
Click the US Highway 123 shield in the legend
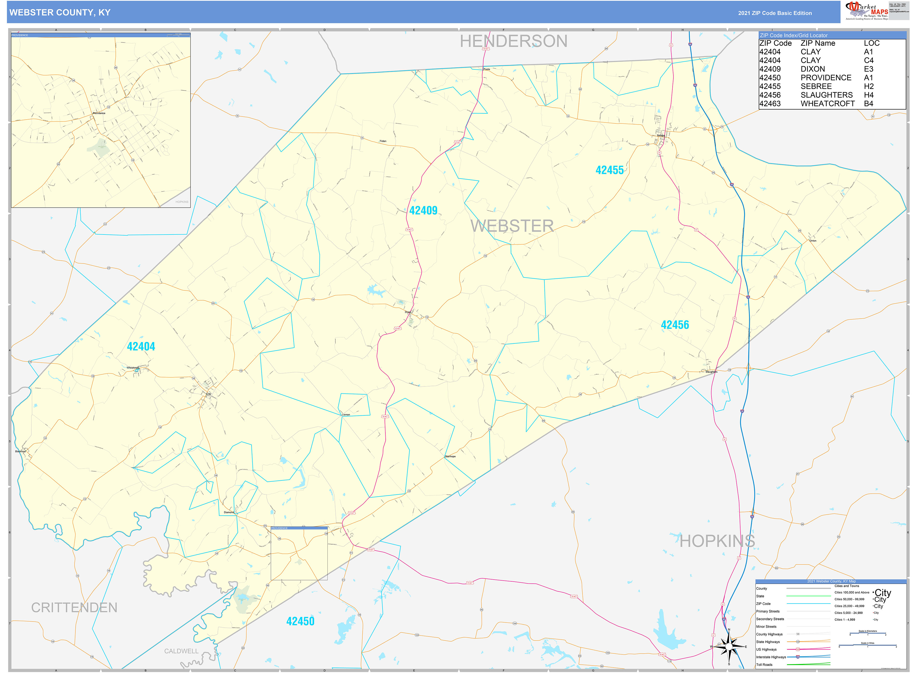[798, 649]
